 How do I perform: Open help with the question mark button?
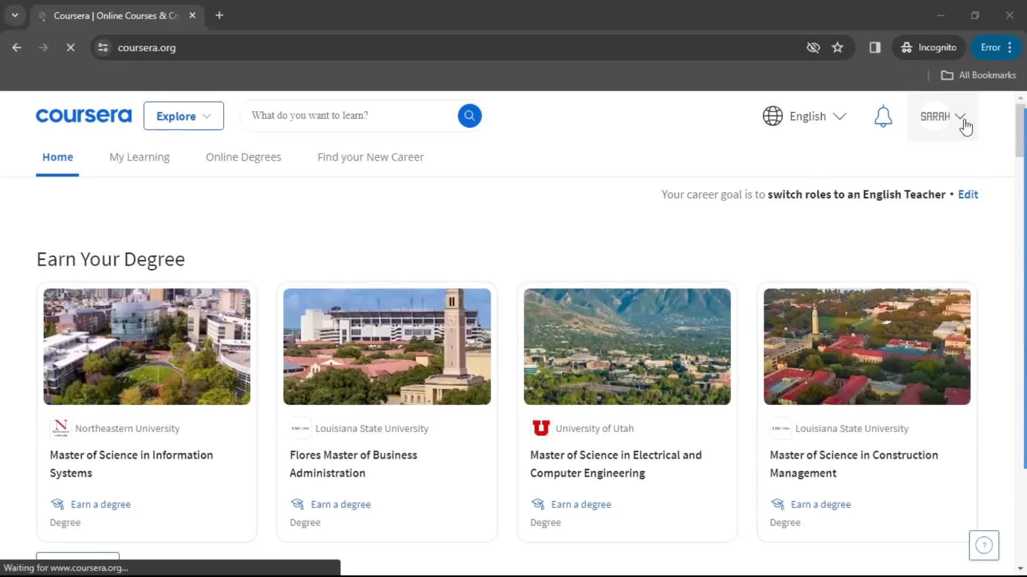(984, 545)
